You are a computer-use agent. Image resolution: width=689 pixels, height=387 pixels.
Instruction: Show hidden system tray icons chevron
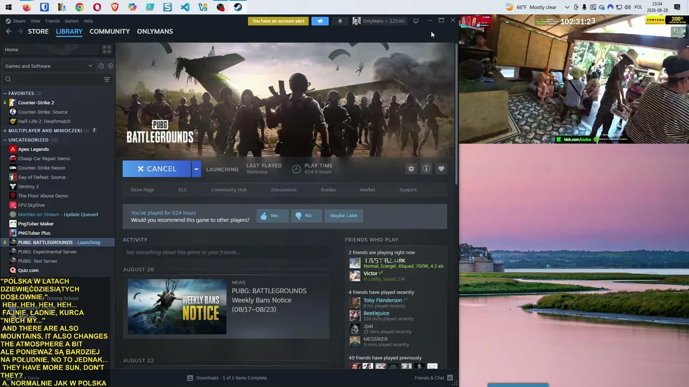click(x=567, y=7)
